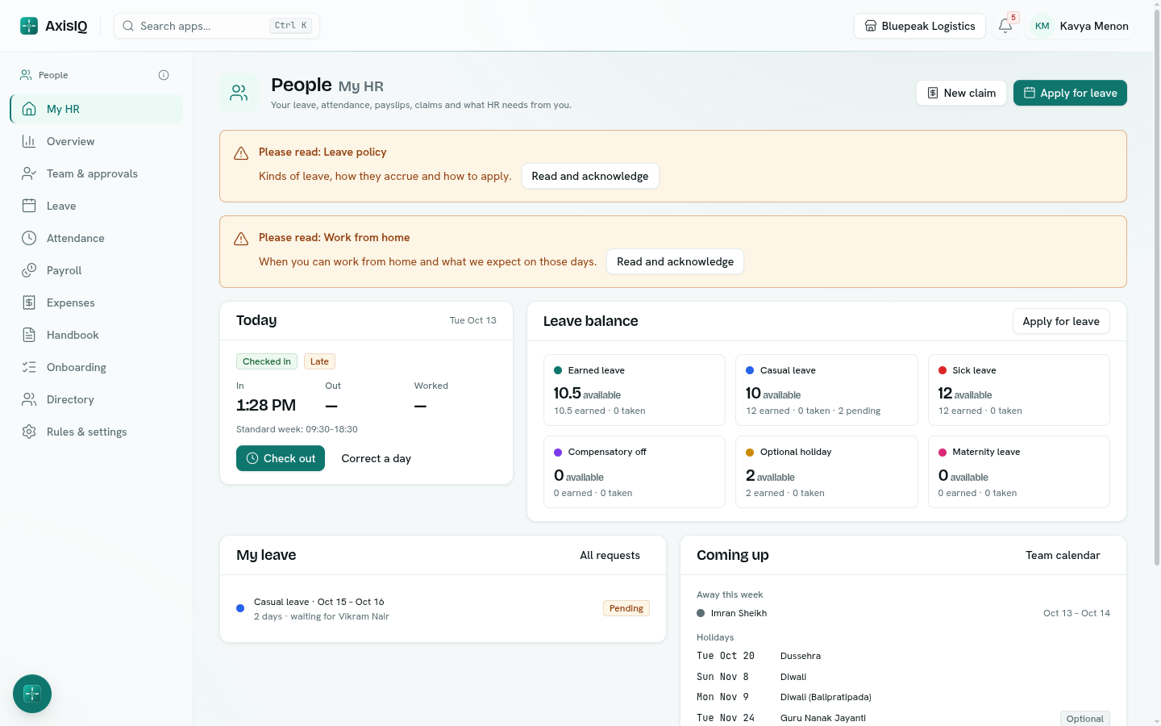Click the Check out button

click(281, 458)
